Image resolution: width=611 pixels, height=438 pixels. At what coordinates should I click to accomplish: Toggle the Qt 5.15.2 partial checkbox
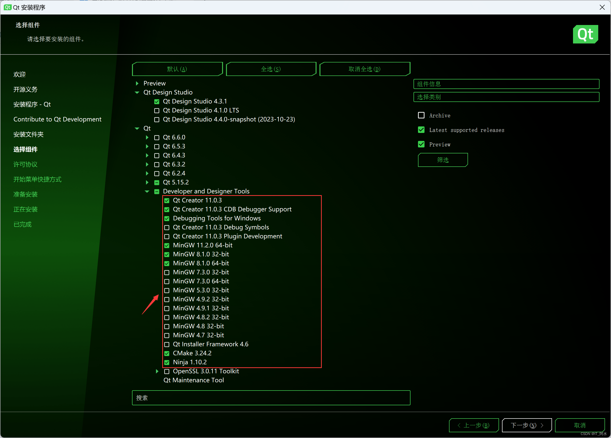point(156,183)
